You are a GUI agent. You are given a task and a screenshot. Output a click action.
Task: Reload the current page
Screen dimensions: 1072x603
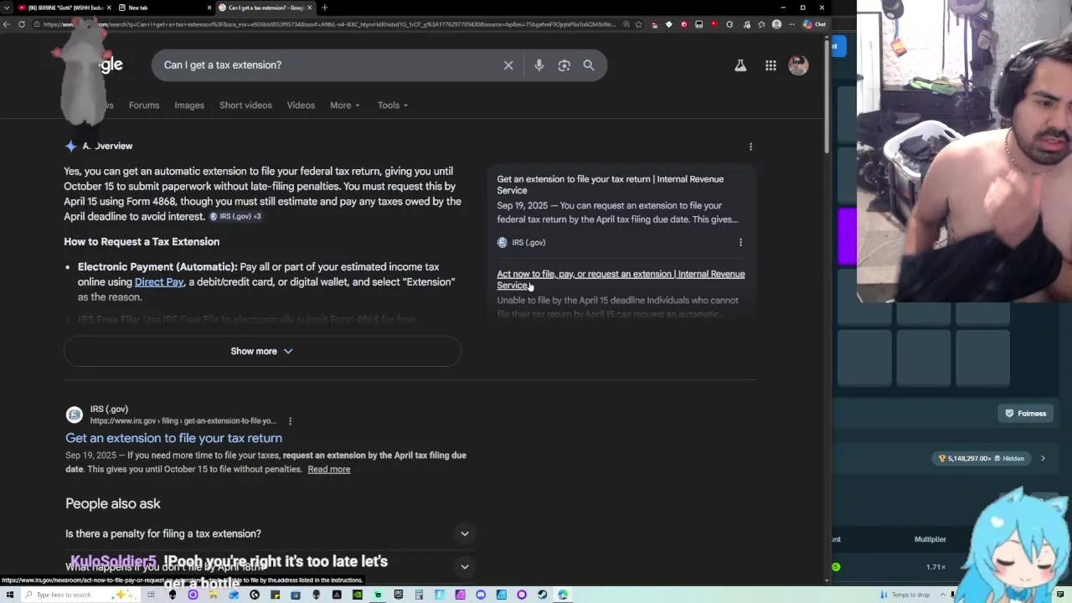click(21, 24)
